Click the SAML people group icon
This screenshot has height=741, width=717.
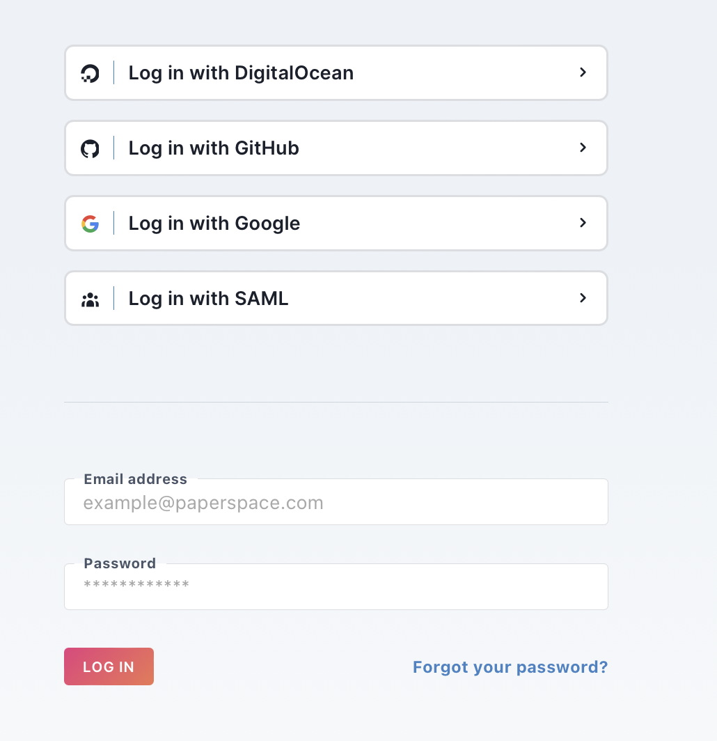click(90, 299)
